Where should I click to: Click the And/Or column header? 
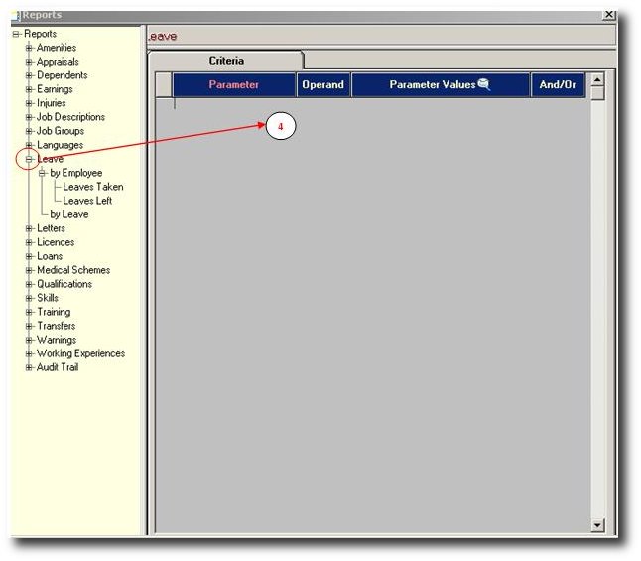pyautogui.click(x=557, y=85)
